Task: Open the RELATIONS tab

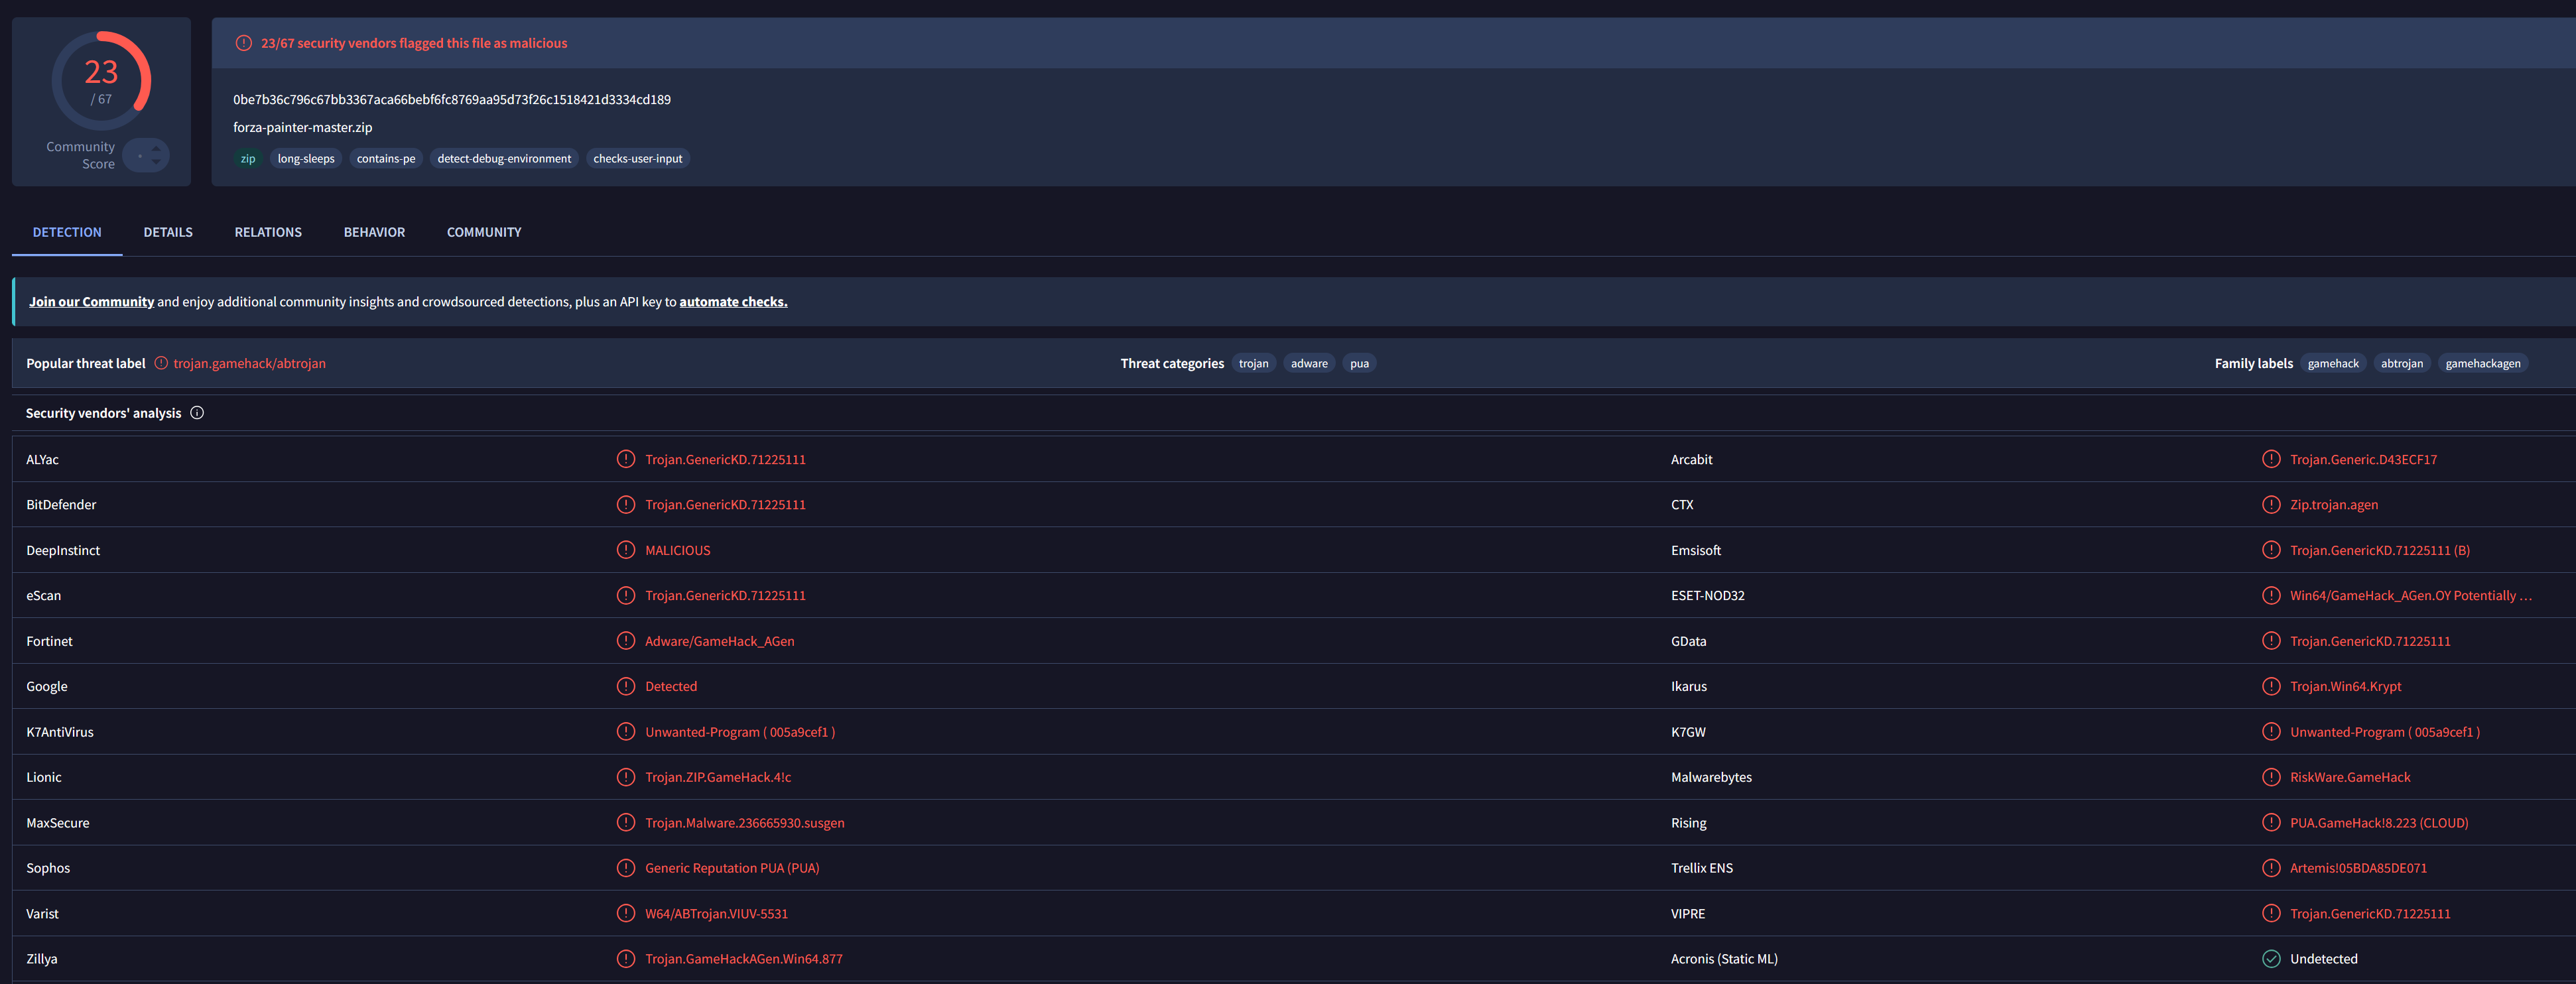Action: click(268, 232)
